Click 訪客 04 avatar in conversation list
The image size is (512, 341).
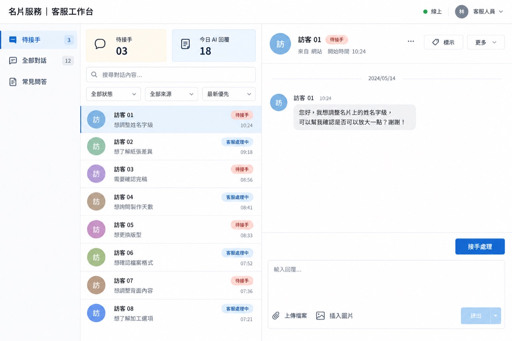tap(96, 202)
